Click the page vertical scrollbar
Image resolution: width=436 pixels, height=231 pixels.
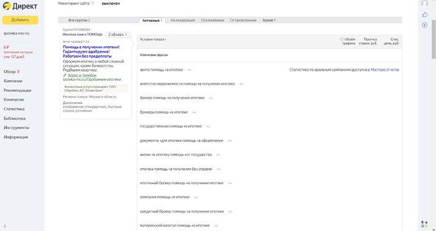(x=433, y=39)
